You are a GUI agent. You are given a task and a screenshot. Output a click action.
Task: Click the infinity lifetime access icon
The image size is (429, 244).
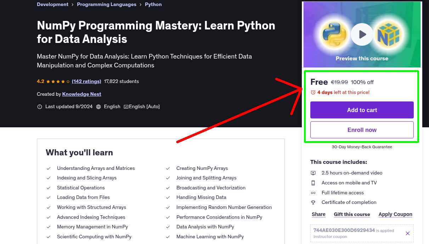313,193
